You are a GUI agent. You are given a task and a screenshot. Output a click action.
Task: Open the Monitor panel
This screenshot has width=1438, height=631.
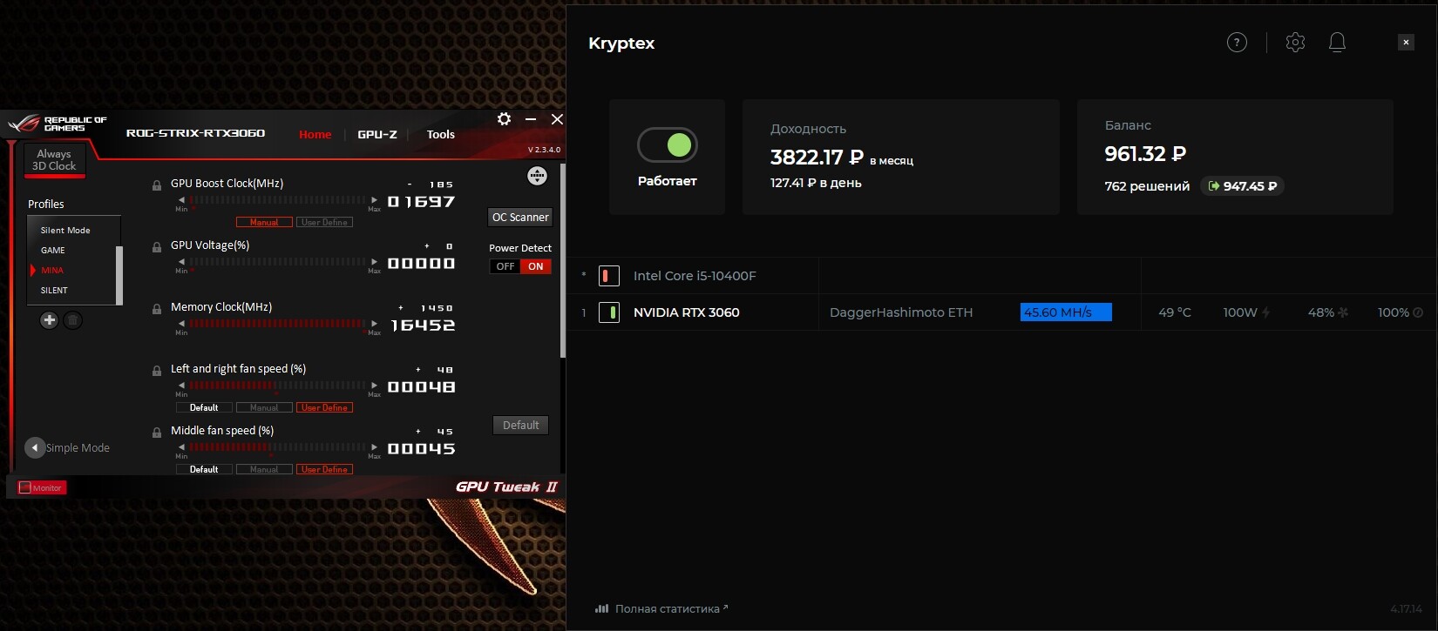pyautogui.click(x=41, y=487)
